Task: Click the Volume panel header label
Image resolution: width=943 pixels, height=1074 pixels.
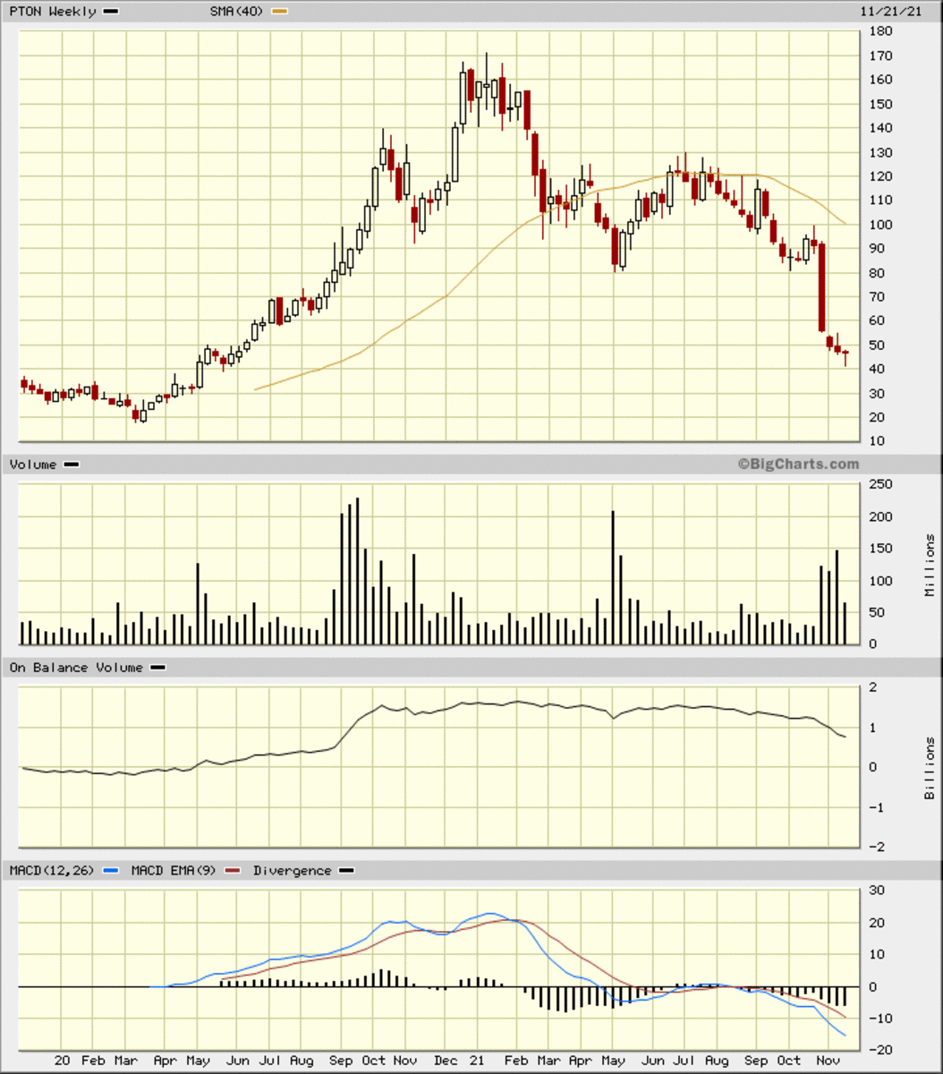Action: pyautogui.click(x=33, y=465)
